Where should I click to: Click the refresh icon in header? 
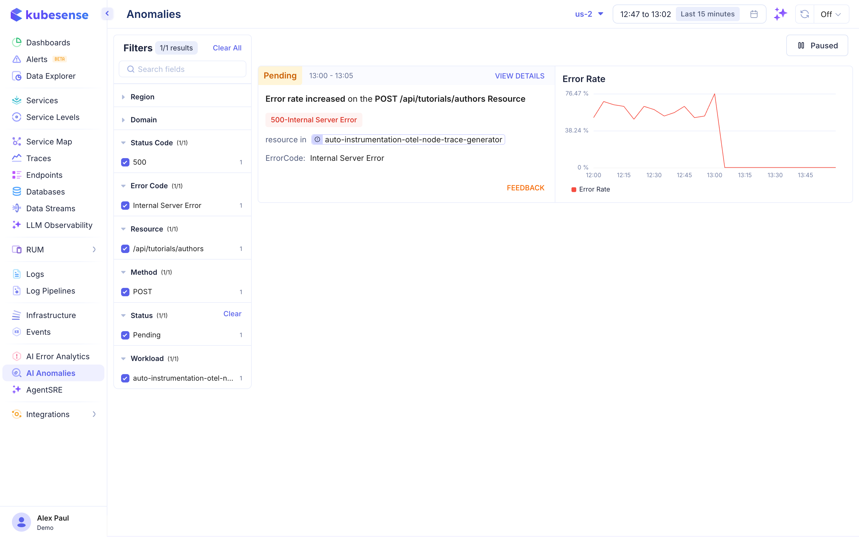804,14
